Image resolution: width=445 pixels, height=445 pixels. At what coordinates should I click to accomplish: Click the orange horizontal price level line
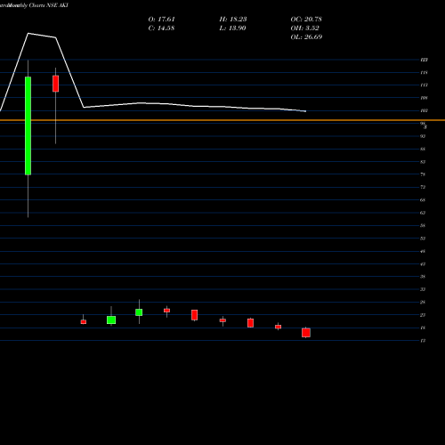click(x=222, y=120)
